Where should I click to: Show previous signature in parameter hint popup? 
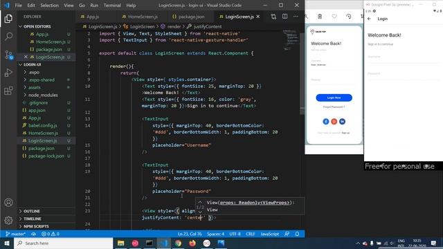200,203
